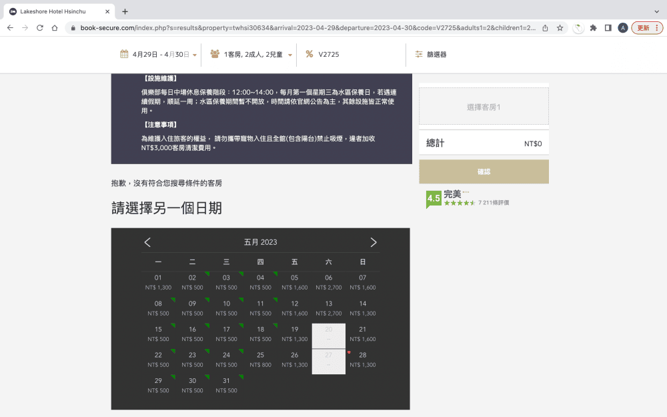This screenshot has width=667, height=417.
Task: Click the percent icon next to V2725
Action: click(x=309, y=53)
